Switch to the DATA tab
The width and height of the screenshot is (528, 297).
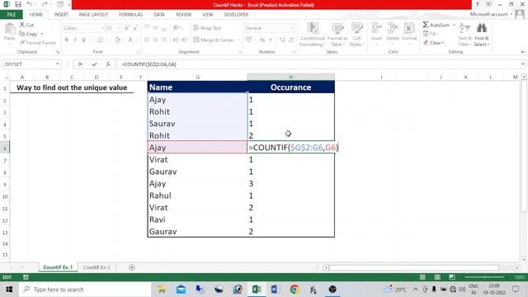(159, 15)
